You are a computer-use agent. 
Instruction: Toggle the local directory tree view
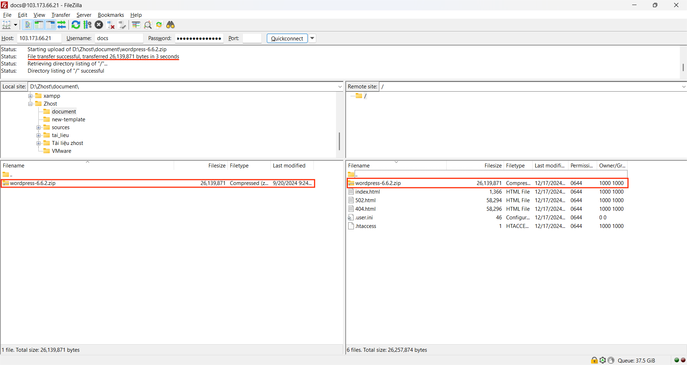(39, 25)
